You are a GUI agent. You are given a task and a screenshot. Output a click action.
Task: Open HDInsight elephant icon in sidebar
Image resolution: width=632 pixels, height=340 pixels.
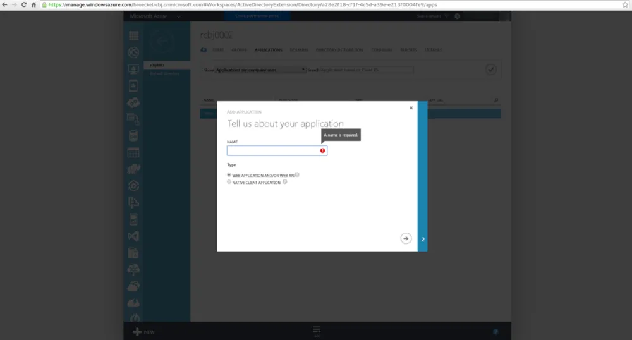coord(133,169)
